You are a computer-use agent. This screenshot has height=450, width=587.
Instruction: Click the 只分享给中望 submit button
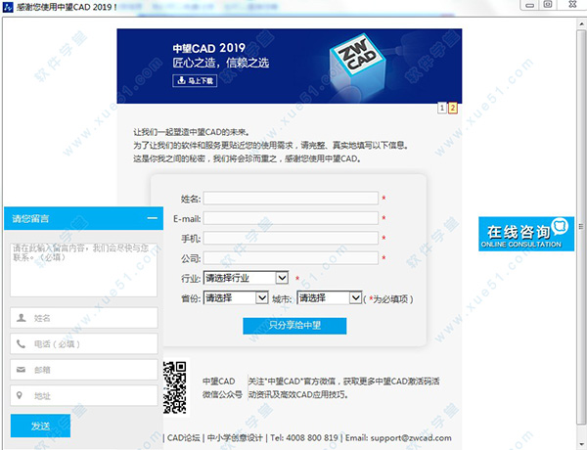[294, 326]
